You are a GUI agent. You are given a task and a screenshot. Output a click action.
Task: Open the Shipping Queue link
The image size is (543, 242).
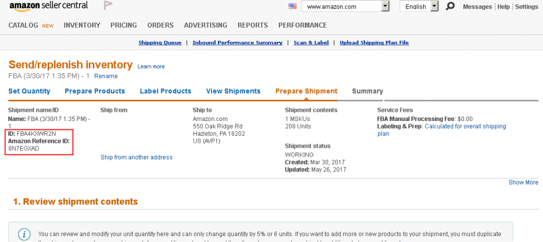[160, 42]
